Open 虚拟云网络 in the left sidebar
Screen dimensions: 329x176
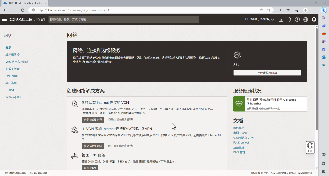(x=12, y=55)
